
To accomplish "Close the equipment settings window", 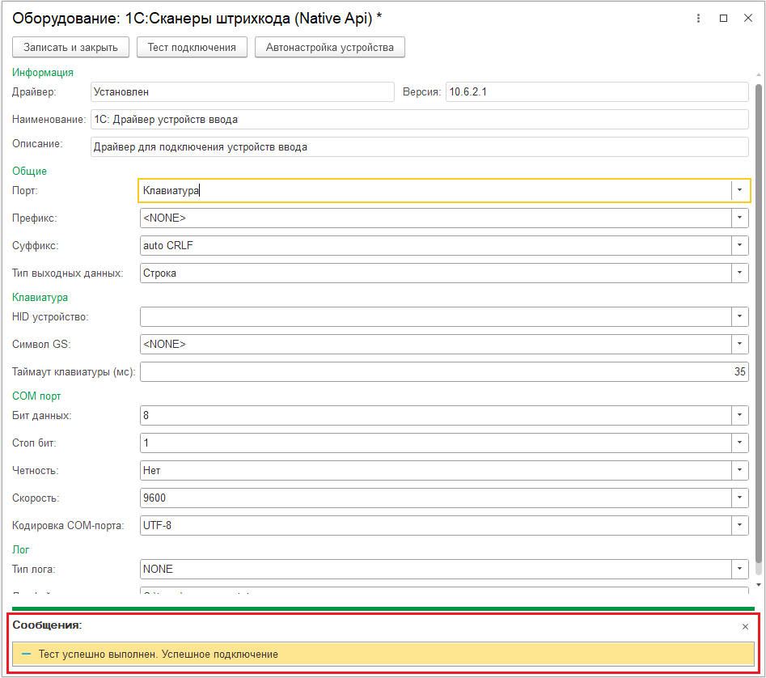I will 748,18.
